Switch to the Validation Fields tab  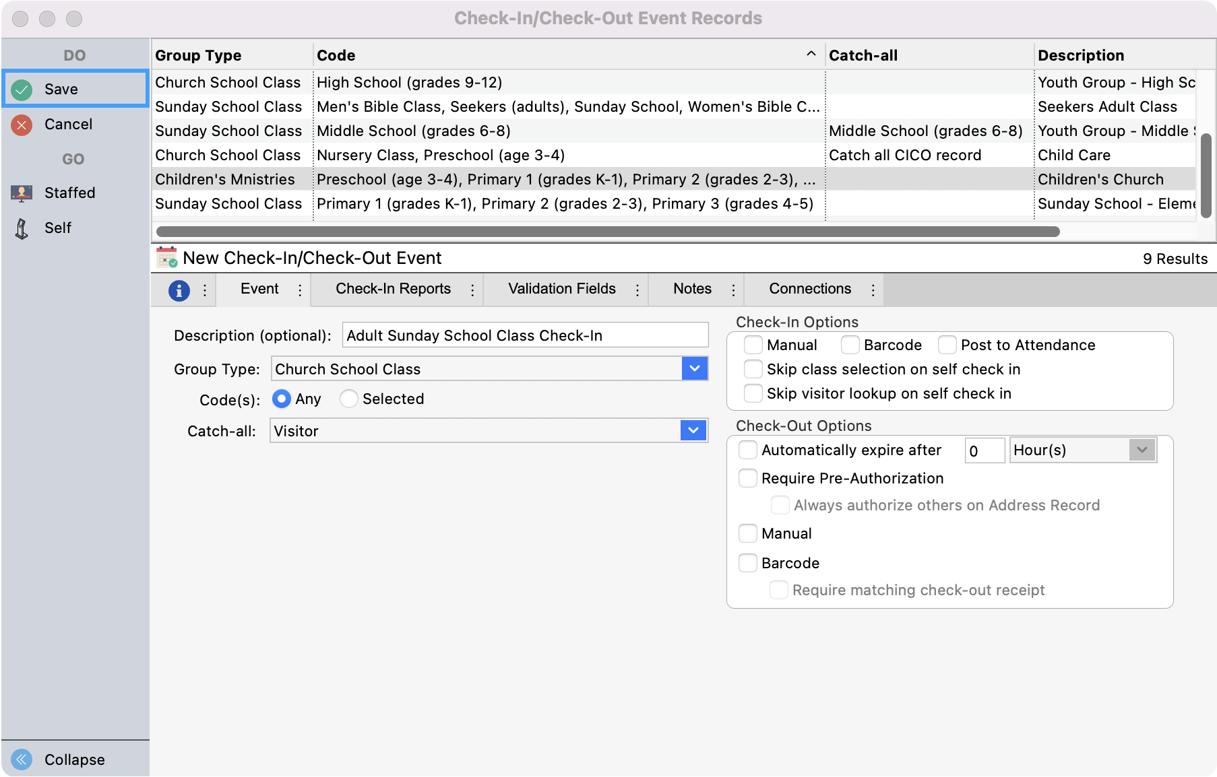coord(562,289)
